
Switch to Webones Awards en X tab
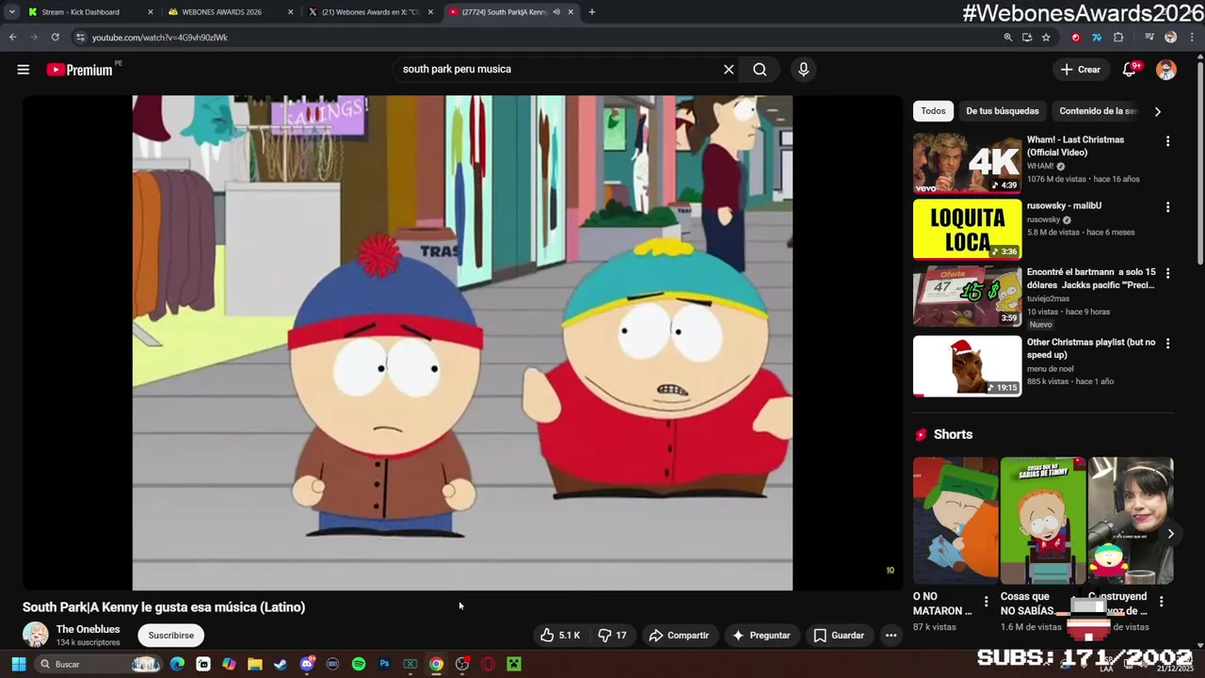click(x=370, y=12)
